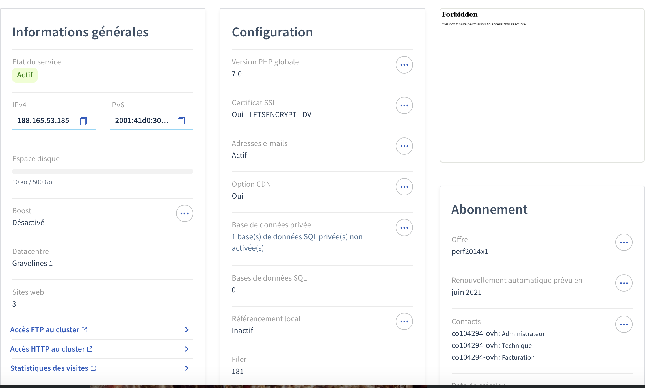The height and width of the screenshot is (388, 645).
Task: Copy the IPv6 address with copy icon
Action: [x=181, y=121]
